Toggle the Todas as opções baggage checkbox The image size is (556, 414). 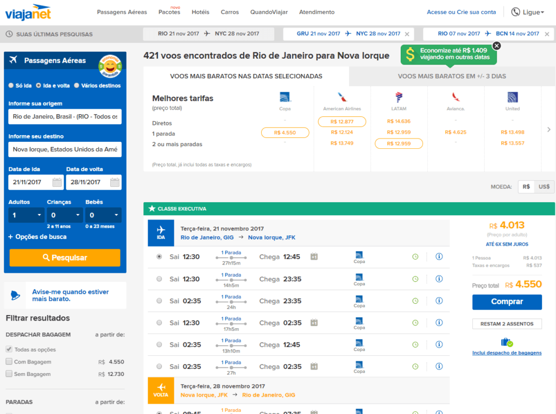(9, 349)
